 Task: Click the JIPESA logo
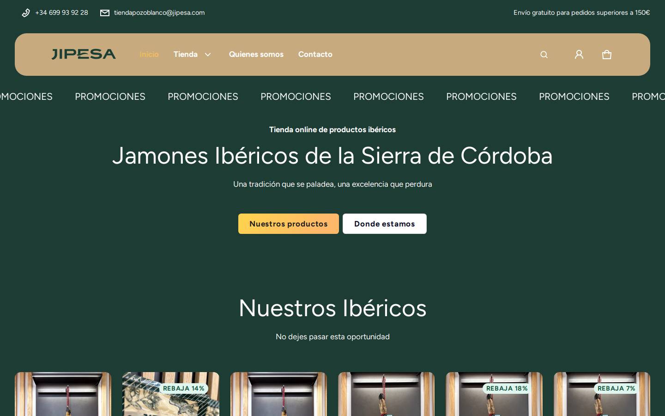(84, 54)
